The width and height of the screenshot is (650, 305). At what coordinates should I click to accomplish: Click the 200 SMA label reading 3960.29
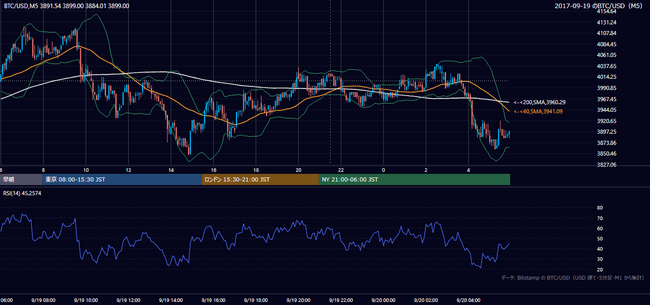point(540,102)
